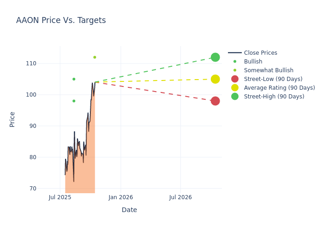Click the yellow Average Rating legend swatch
The image size is (323, 230).
pos(235,88)
